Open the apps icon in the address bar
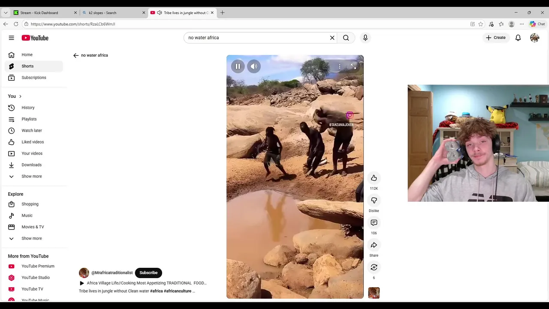 tap(472, 24)
